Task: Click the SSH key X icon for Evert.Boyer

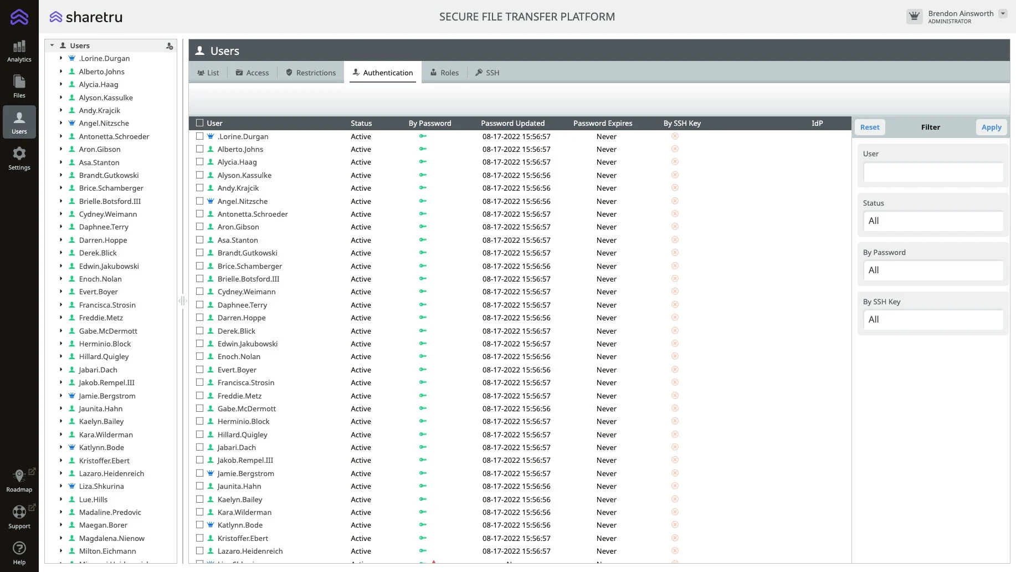Action: click(675, 370)
